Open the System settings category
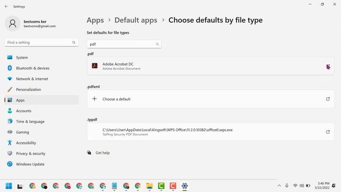This screenshot has width=341, height=192. [x=42, y=58]
